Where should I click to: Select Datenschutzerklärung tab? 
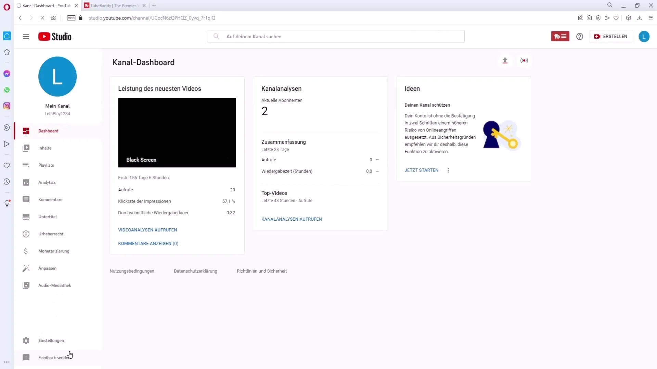tap(195, 271)
